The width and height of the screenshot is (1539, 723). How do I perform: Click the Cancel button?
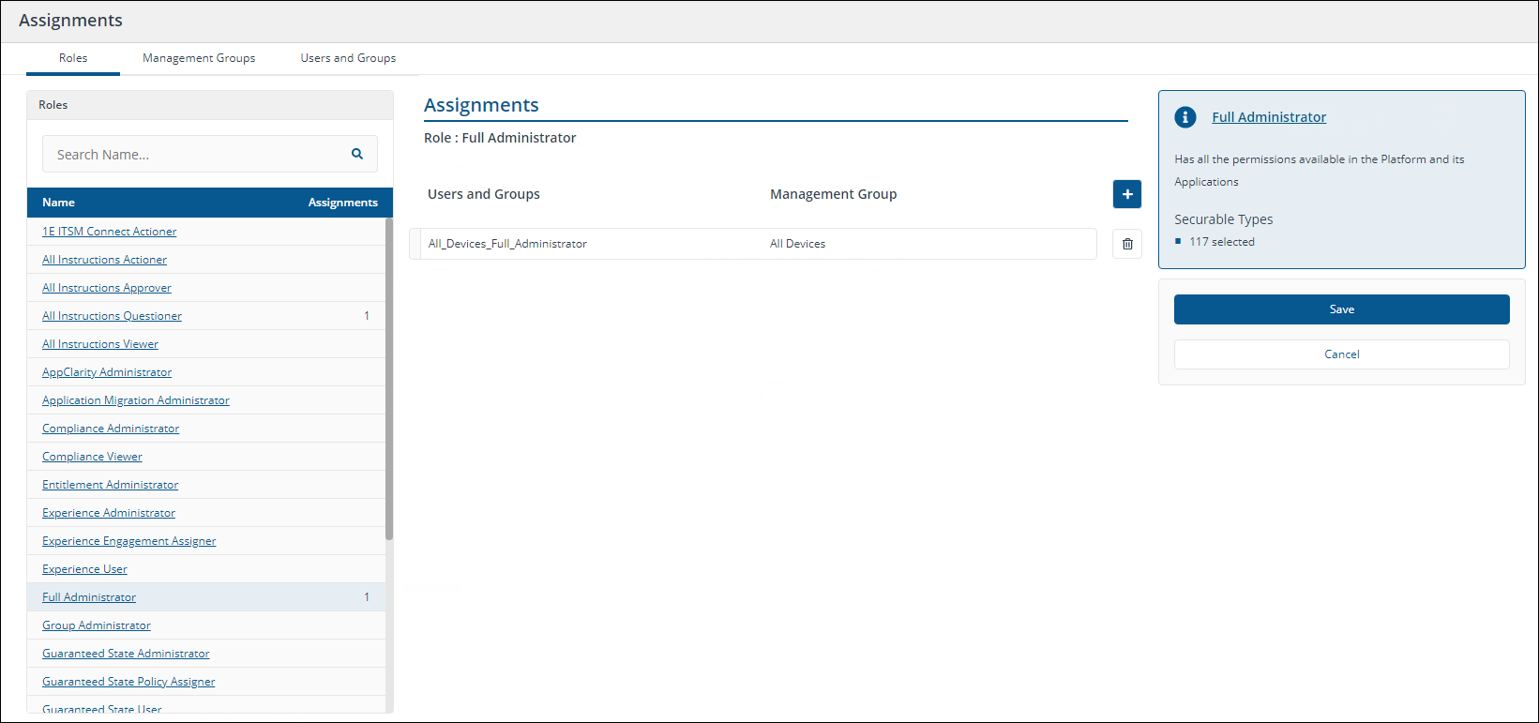(x=1341, y=354)
